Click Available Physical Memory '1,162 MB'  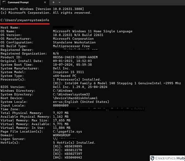[60, 117]
